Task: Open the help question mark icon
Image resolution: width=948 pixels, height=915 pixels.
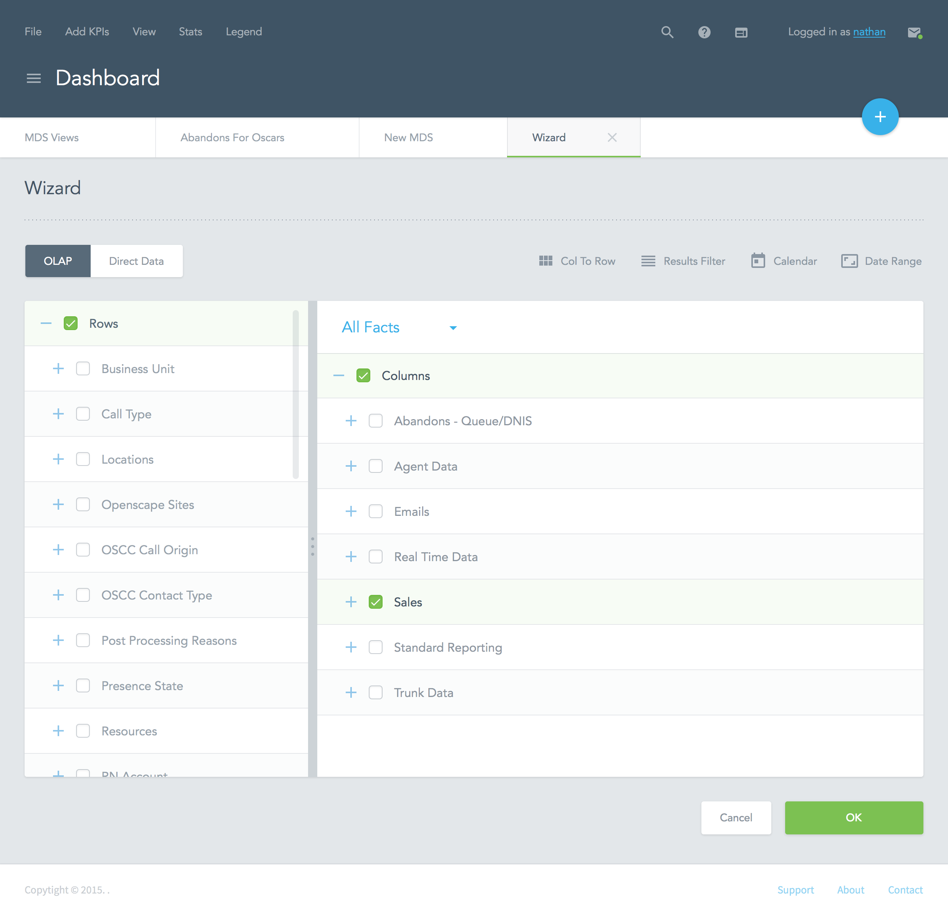Action: [704, 32]
